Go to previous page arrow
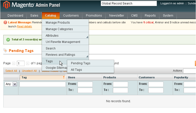This screenshot has width=196, height=113. [14, 63]
